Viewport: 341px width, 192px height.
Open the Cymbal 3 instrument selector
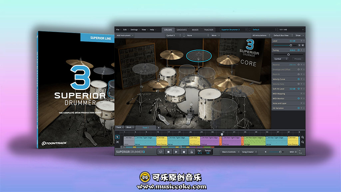pos(173,35)
